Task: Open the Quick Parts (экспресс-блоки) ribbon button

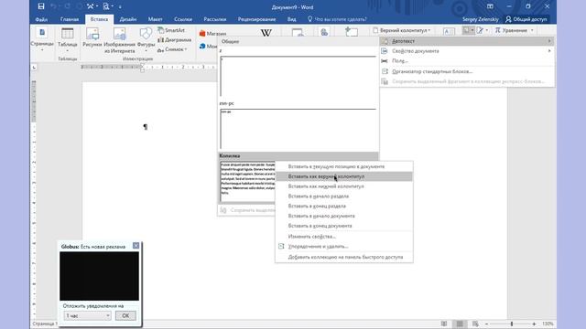Action: tap(468, 30)
